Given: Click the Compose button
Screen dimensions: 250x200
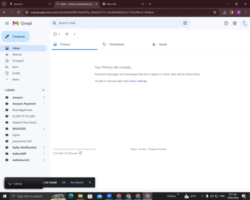Looking at the screenshot, I should coord(15,36).
